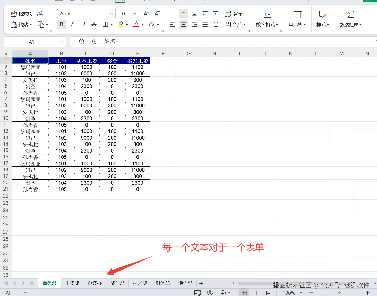Screen dimensions: 377x296
Task: Apply the red font color swatch
Action: (136, 24)
